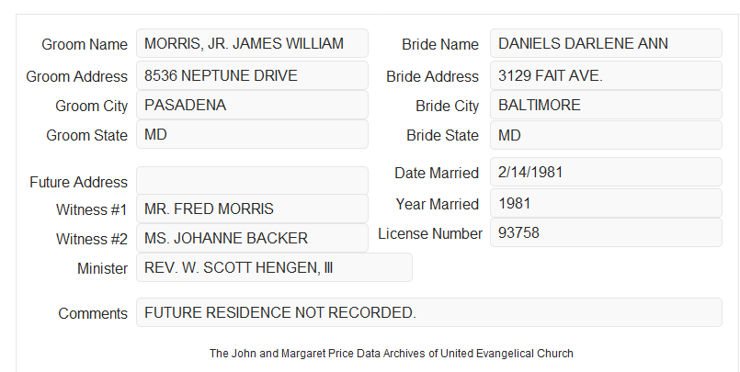The width and height of the screenshot is (740, 372).
Task: Select the Bride Name input box
Action: click(x=606, y=43)
